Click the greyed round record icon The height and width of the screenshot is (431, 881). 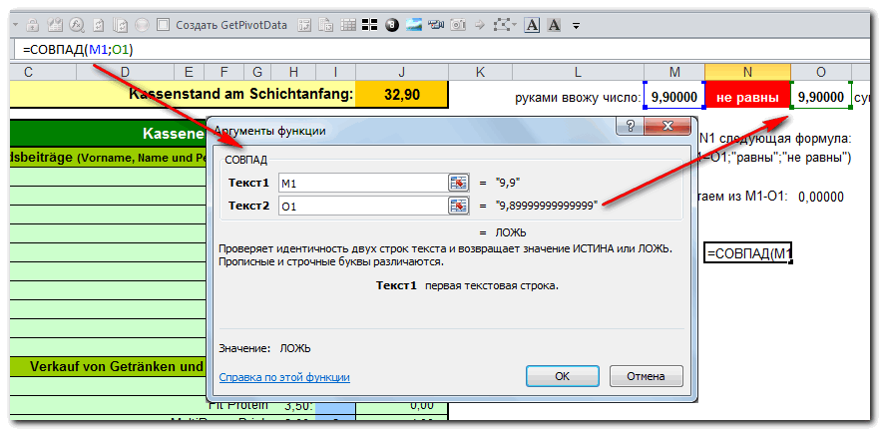pos(142,25)
